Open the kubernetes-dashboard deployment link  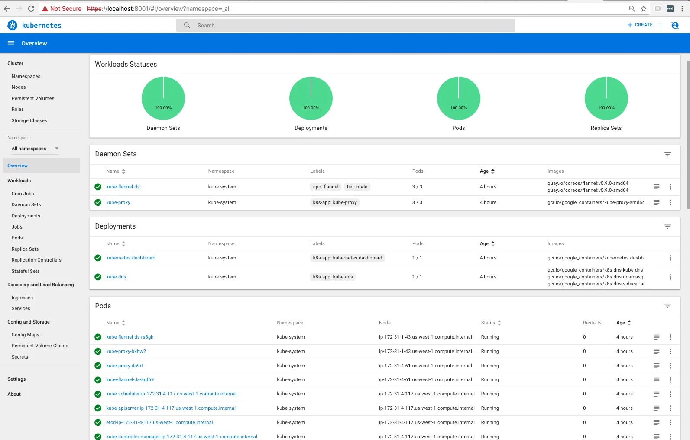click(x=131, y=258)
